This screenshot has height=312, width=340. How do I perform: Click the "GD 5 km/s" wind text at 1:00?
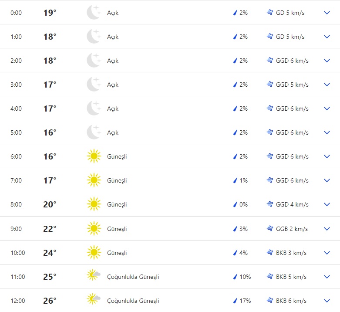coord(290,37)
